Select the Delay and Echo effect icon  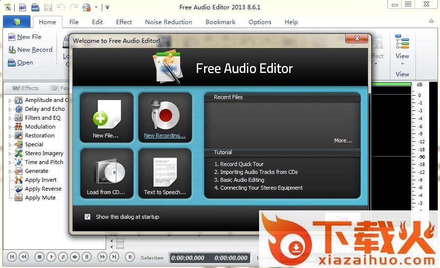pyautogui.click(x=19, y=109)
